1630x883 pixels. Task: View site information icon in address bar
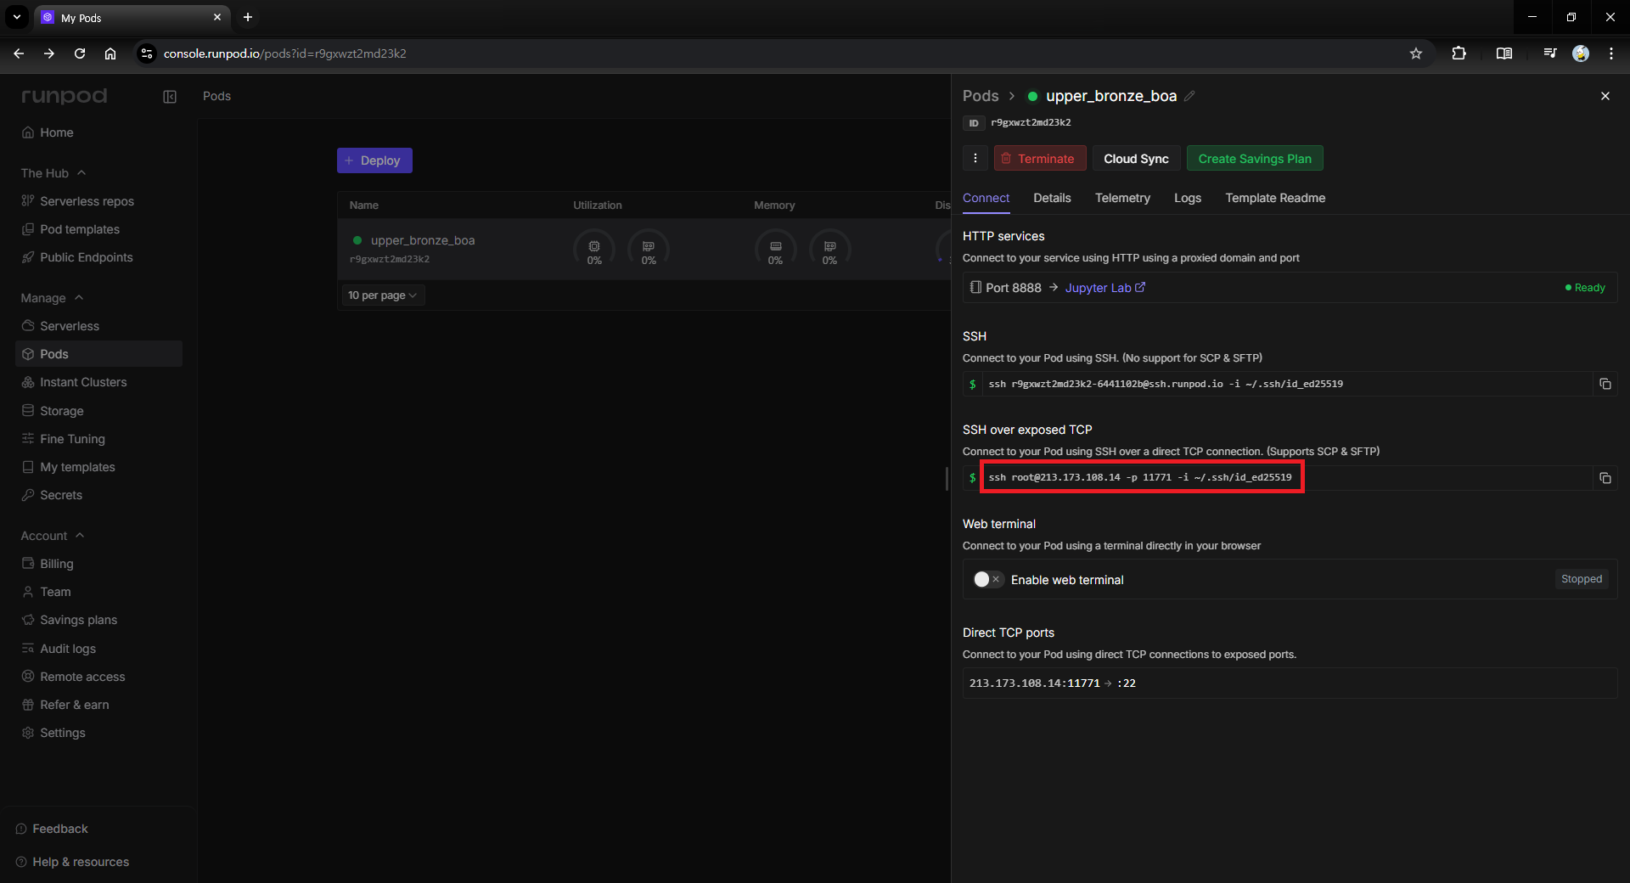[147, 53]
